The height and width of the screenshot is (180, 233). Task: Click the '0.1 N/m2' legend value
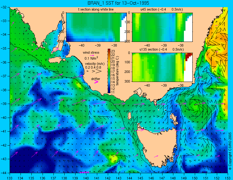[x=91, y=58]
